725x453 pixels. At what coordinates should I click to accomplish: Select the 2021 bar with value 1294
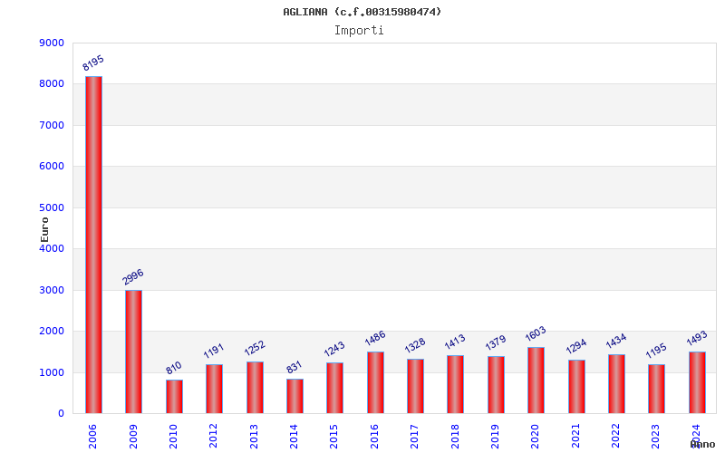point(576,387)
